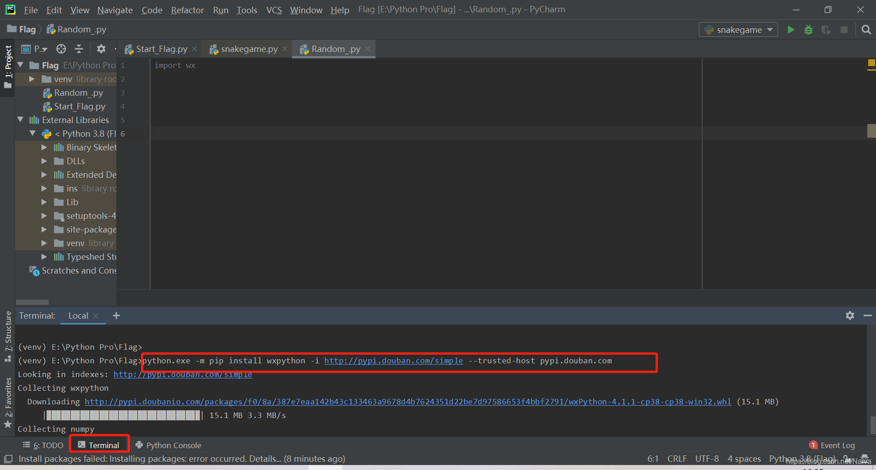Click the locate/scroll-from-source target icon
The image size is (876, 470).
coord(61,49)
